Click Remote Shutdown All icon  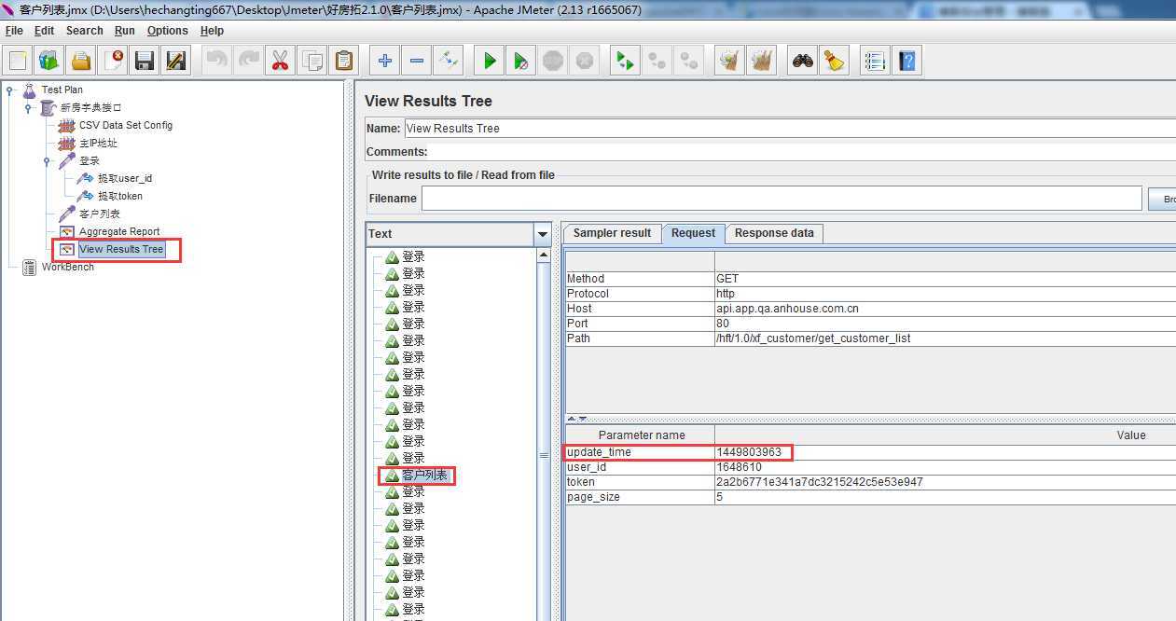click(689, 61)
